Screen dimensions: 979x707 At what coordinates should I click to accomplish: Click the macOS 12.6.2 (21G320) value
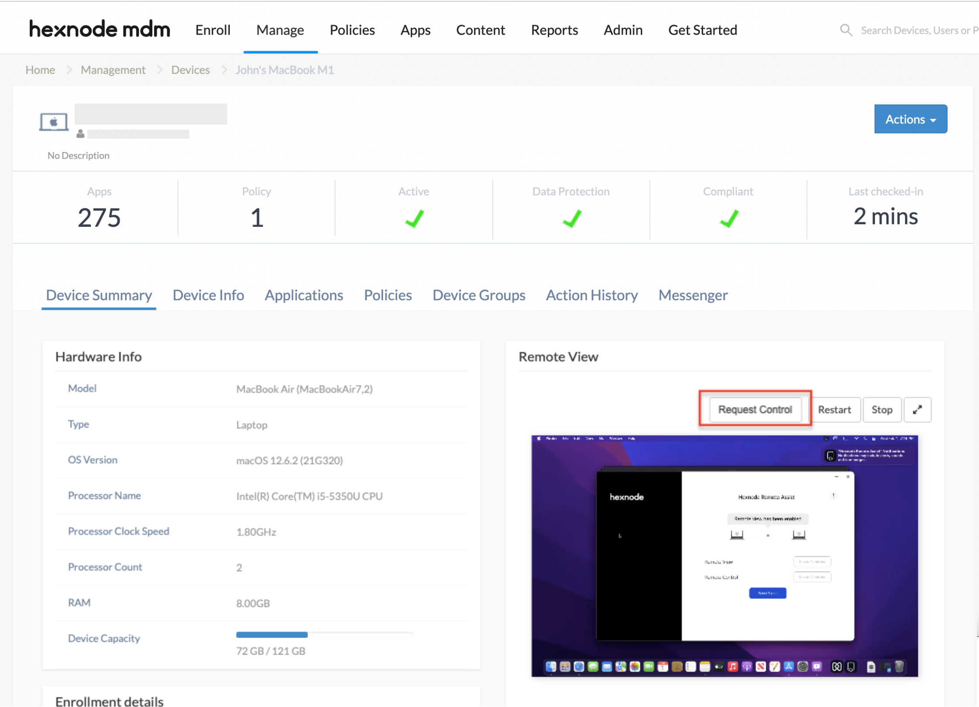[x=290, y=460]
